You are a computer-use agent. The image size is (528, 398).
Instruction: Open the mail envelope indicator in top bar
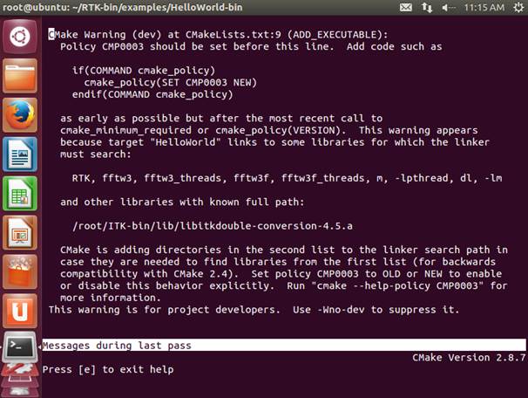tap(406, 7)
